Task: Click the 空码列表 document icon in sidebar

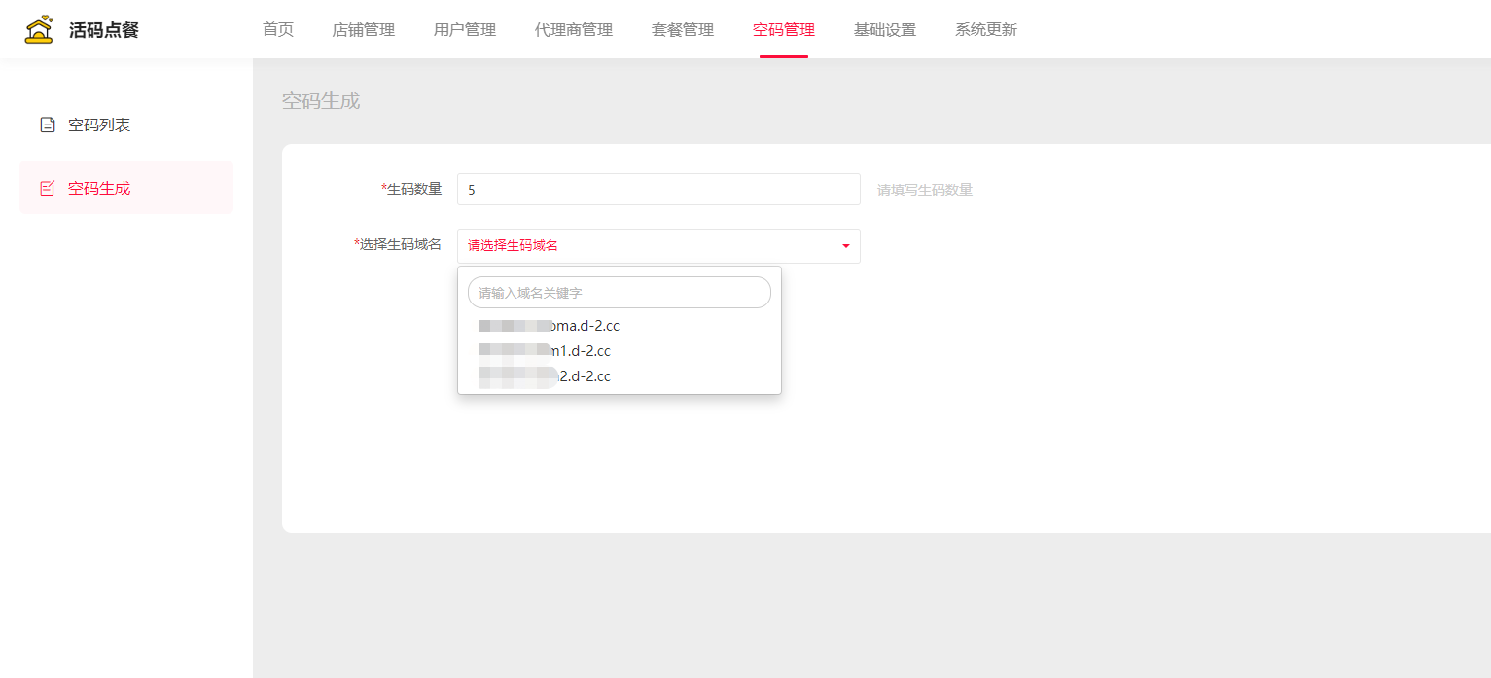Action: pos(47,125)
